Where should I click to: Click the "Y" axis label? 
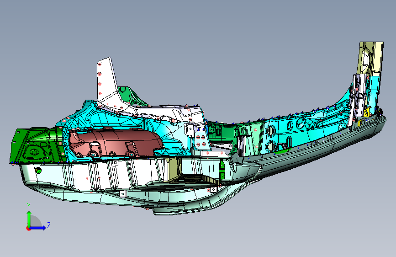(x=29, y=206)
